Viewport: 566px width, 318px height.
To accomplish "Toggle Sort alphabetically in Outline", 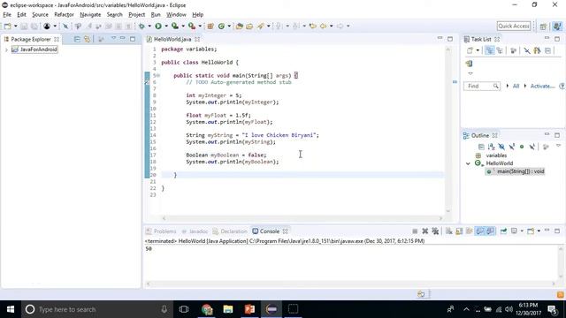I will (492, 147).
